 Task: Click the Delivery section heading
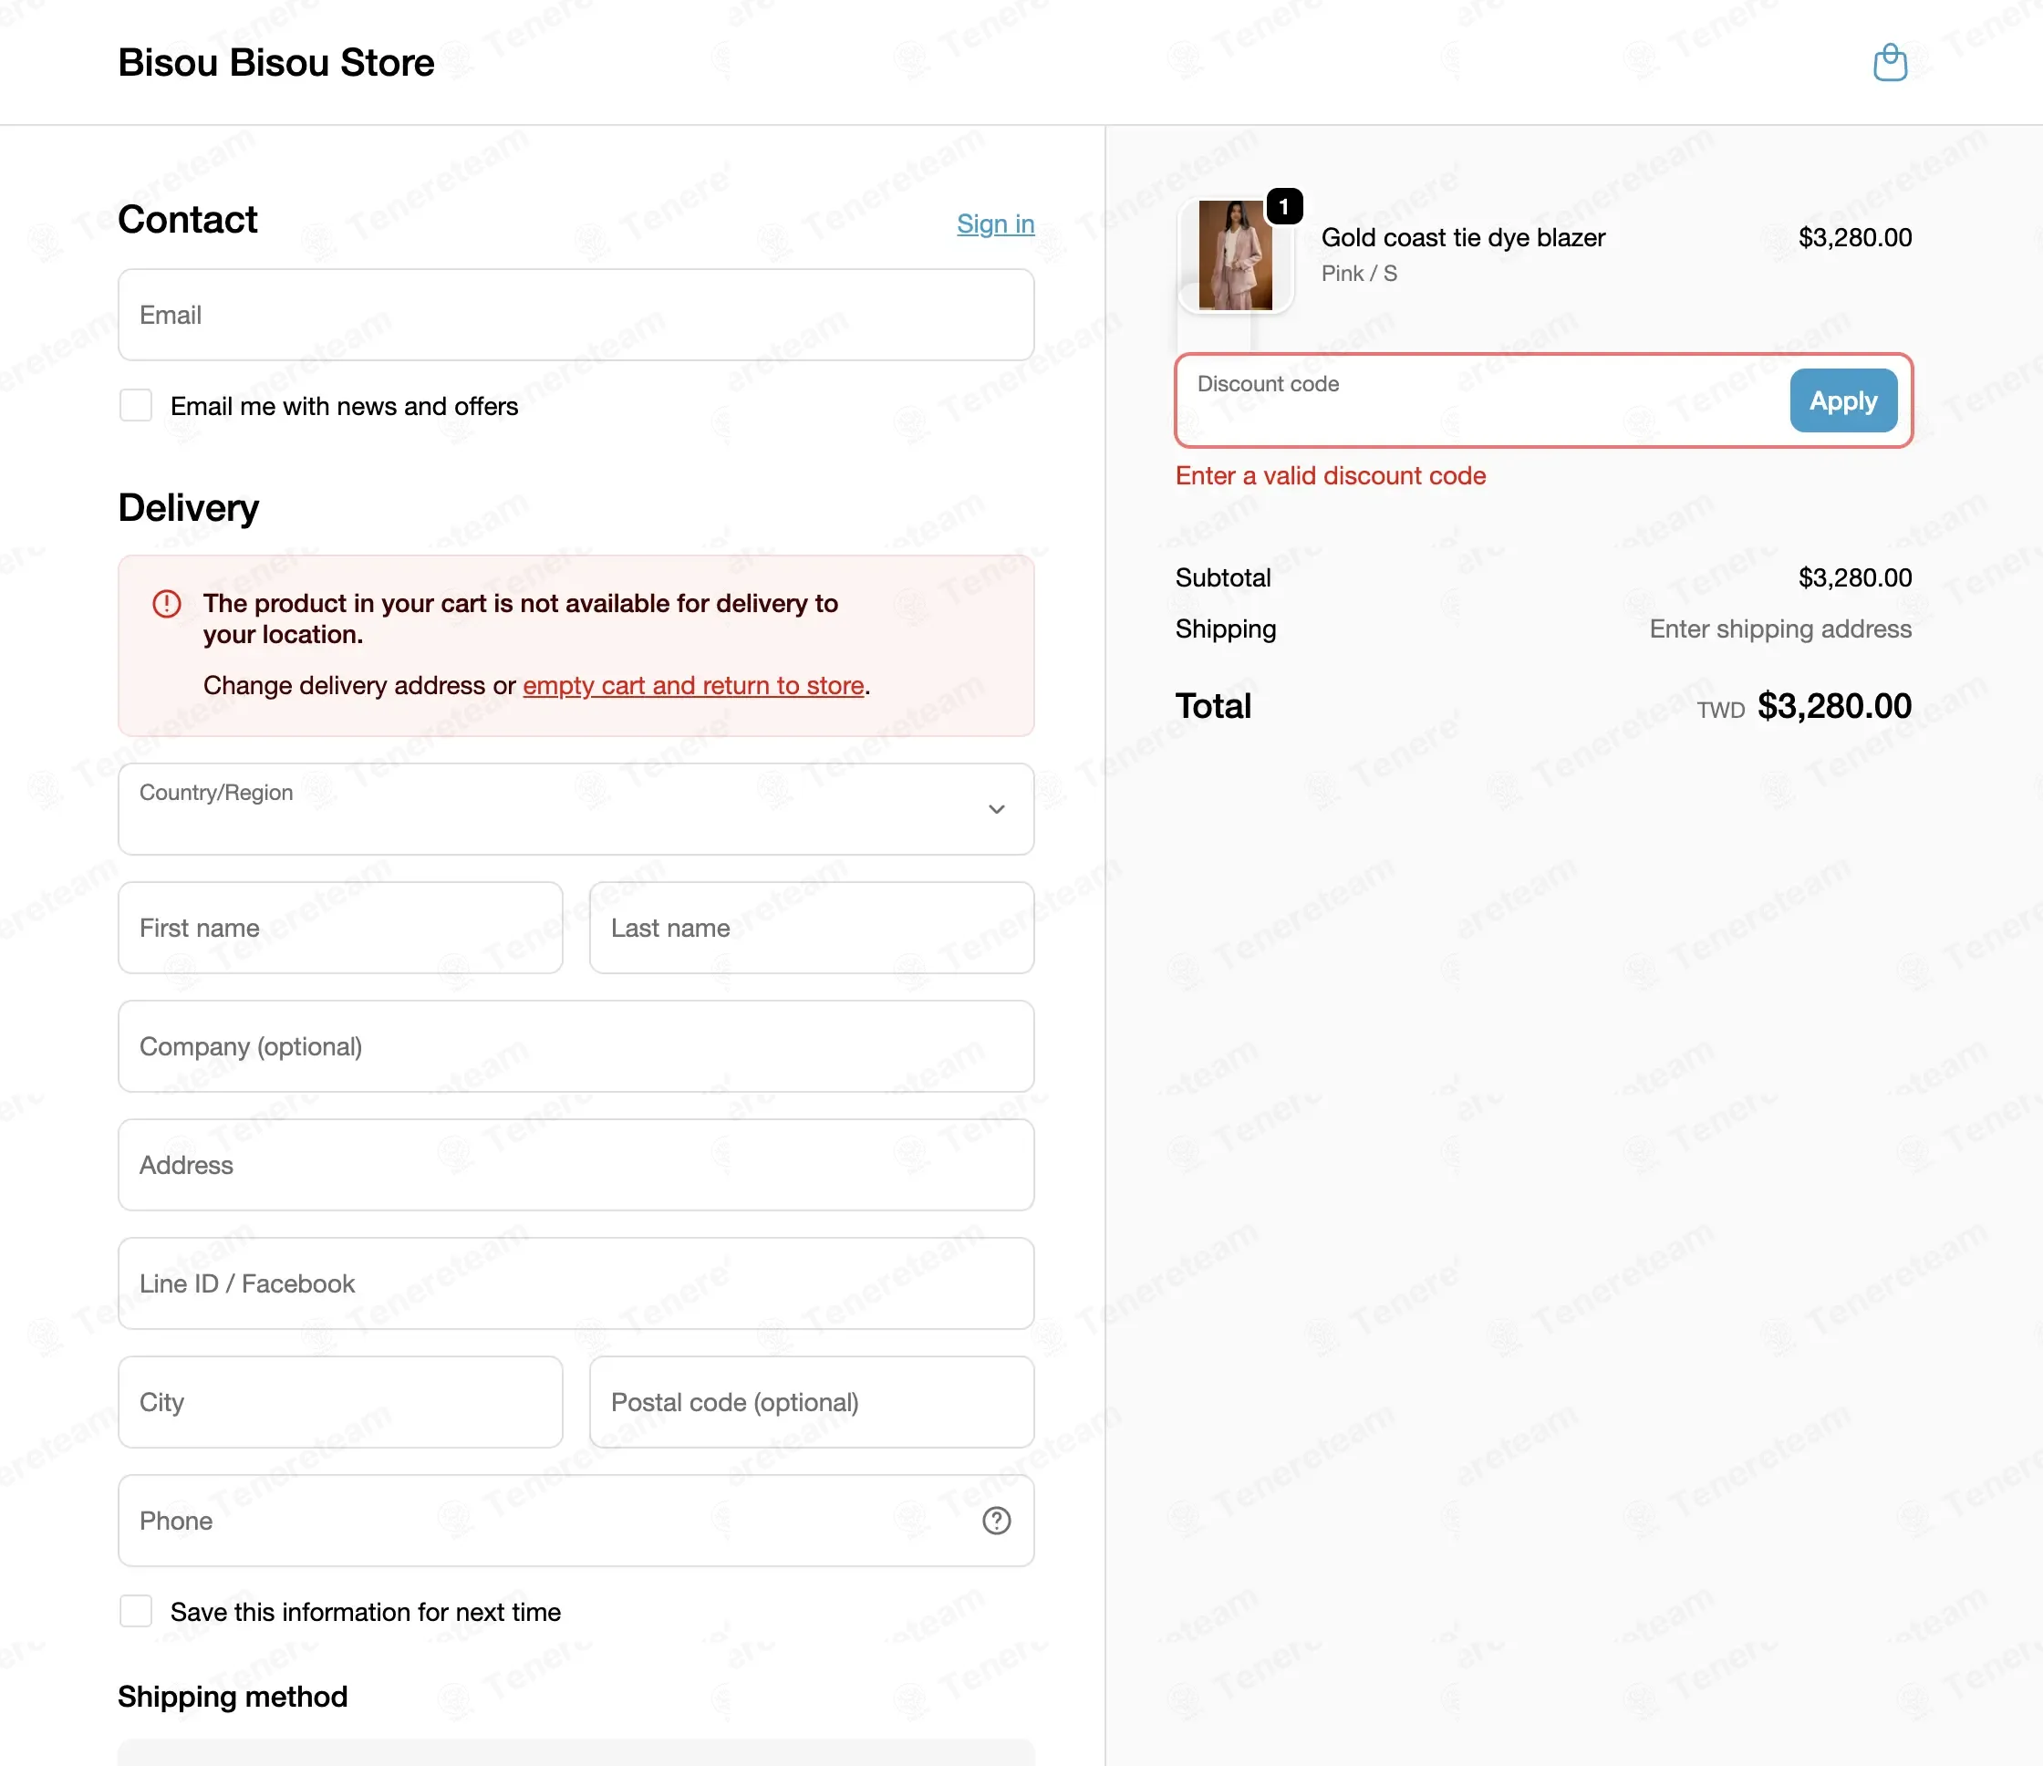188,508
